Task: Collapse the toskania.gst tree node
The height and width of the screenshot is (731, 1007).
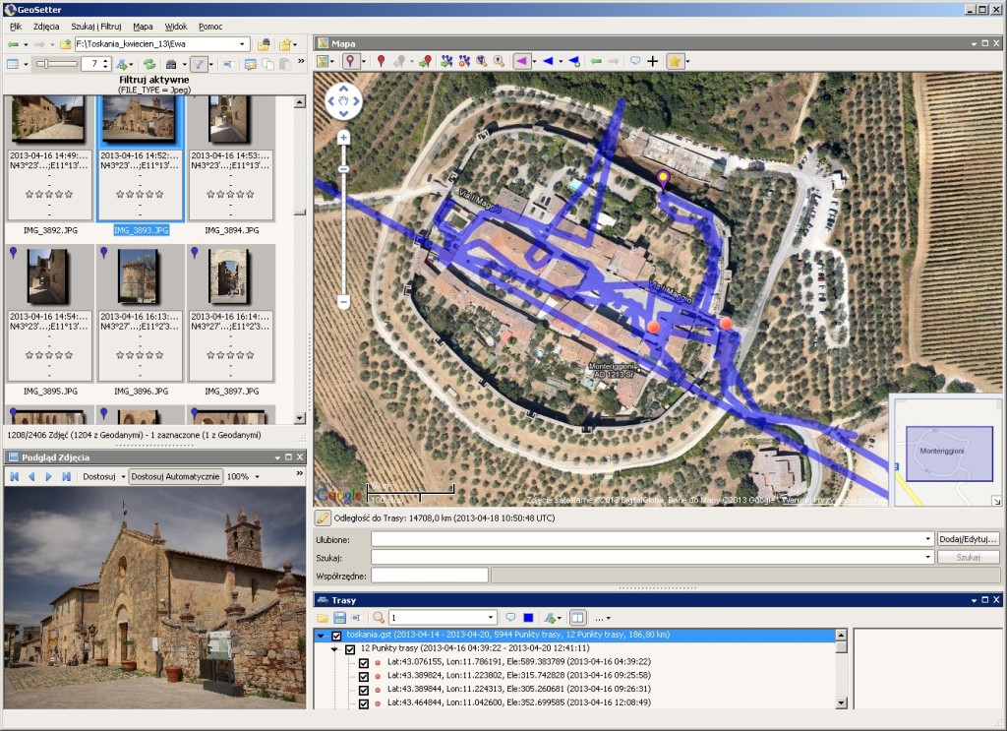Action: click(321, 636)
